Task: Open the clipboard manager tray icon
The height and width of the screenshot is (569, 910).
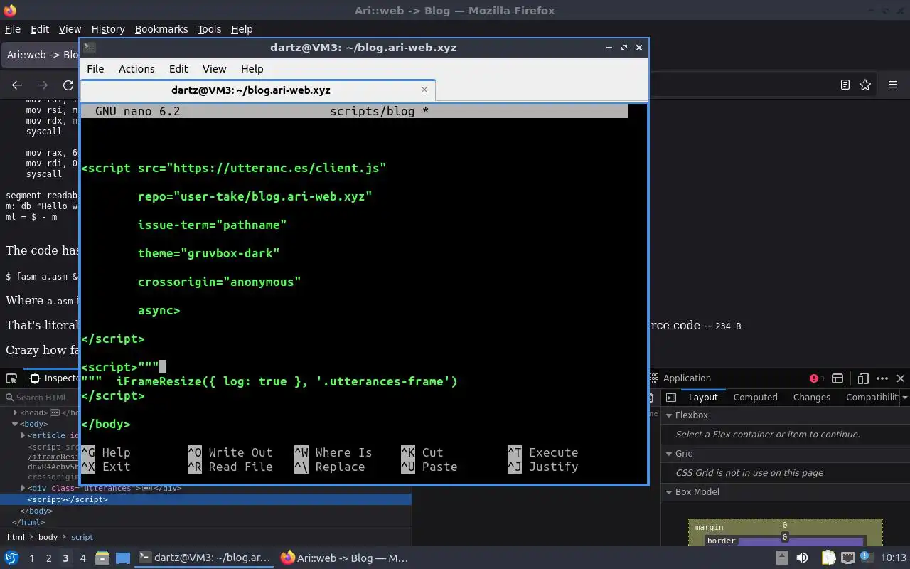Action: click(x=828, y=558)
